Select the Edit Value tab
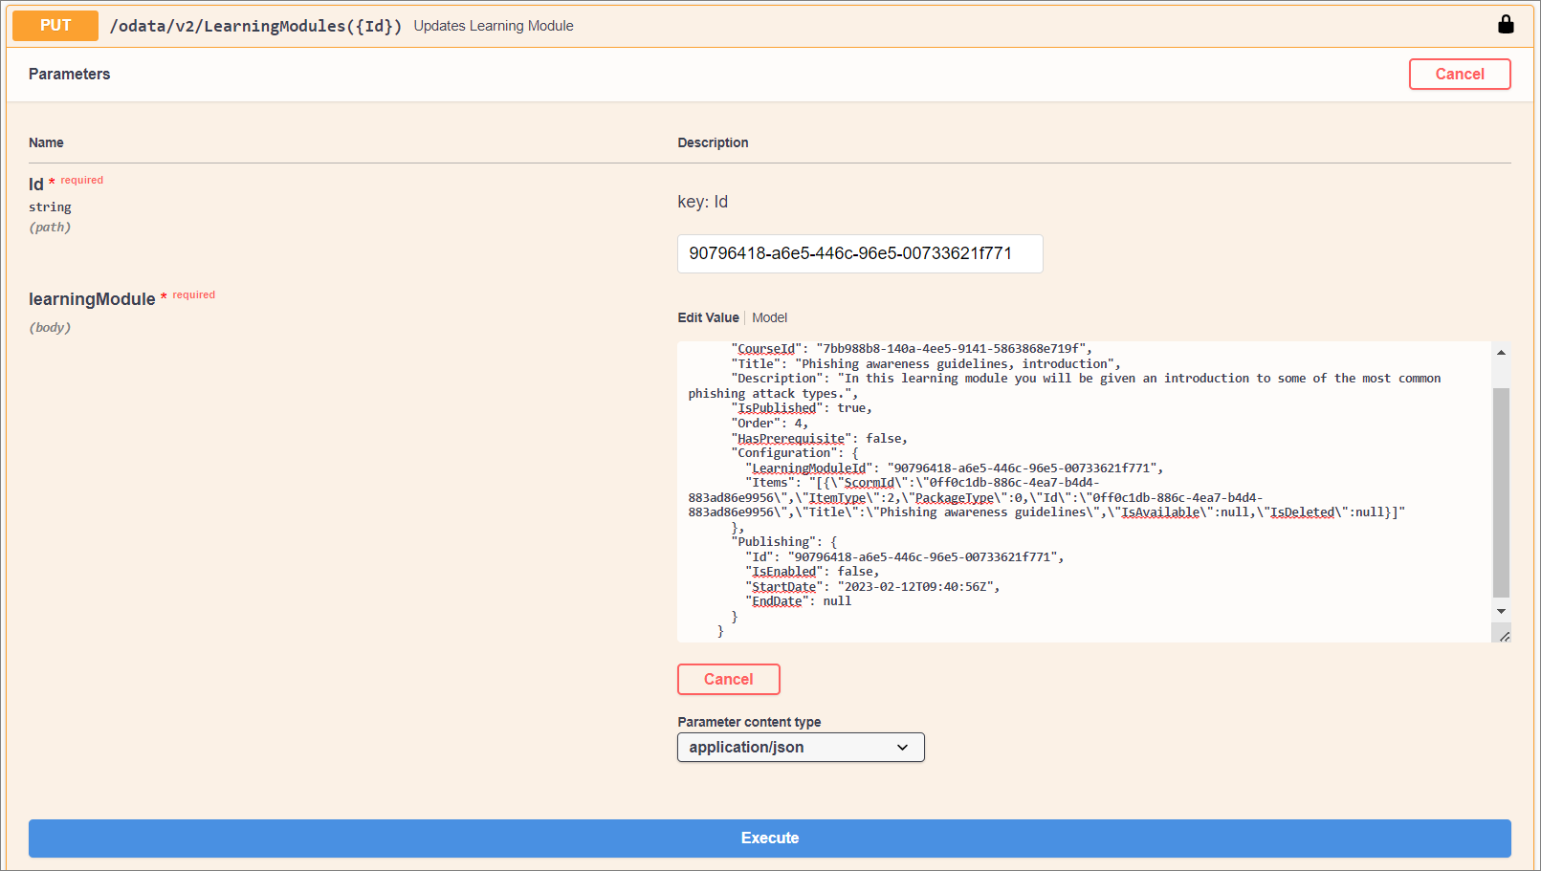The width and height of the screenshot is (1541, 871). click(x=708, y=317)
